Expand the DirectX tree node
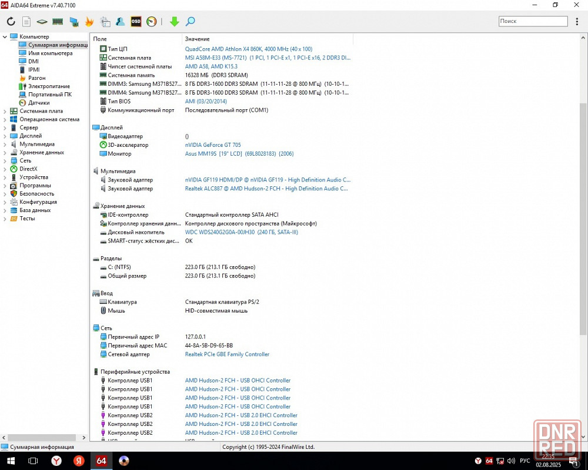 pyautogui.click(x=5, y=169)
